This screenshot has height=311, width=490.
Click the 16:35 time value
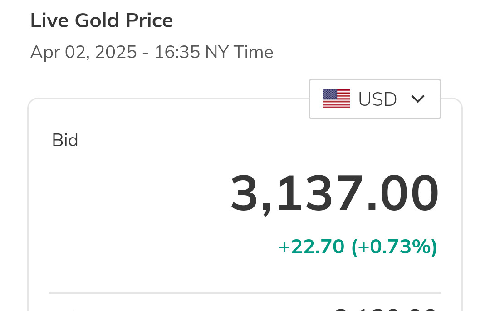pyautogui.click(x=177, y=53)
